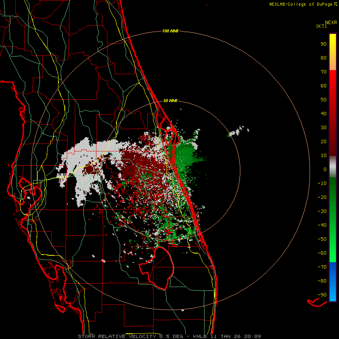Click the 50 value on the velocity scale
Viewport: 339px width, 339px height.
point(324,100)
